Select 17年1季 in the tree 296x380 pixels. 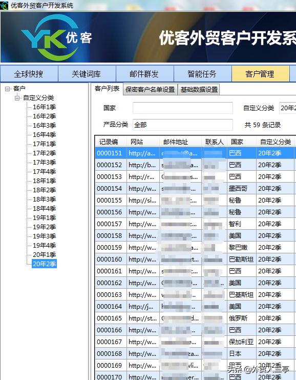pos(44,144)
